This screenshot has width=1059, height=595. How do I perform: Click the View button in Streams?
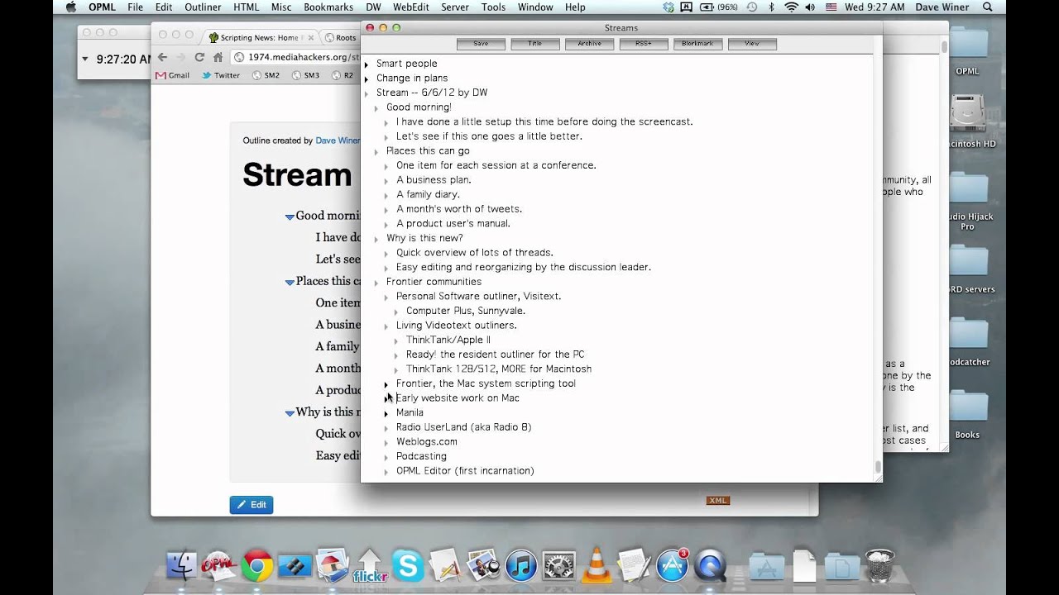pos(752,44)
